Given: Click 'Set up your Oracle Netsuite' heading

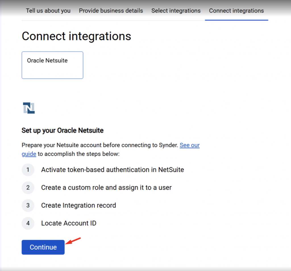Looking at the screenshot, I should tap(63, 131).
